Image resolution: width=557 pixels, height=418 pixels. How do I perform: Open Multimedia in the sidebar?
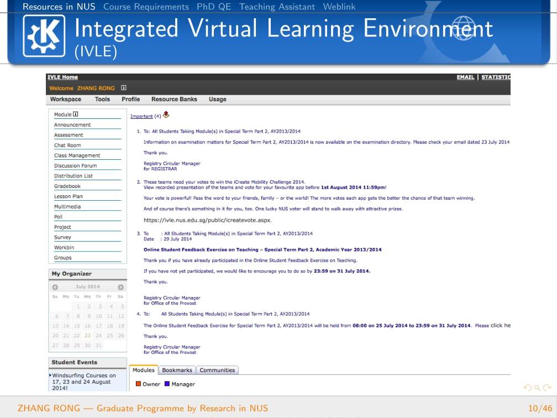tap(67, 207)
